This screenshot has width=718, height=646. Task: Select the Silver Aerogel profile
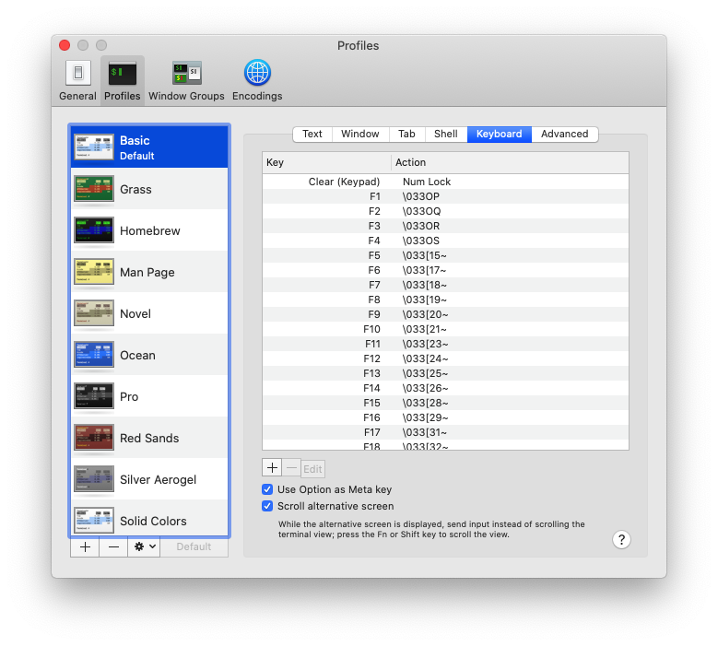(x=149, y=479)
